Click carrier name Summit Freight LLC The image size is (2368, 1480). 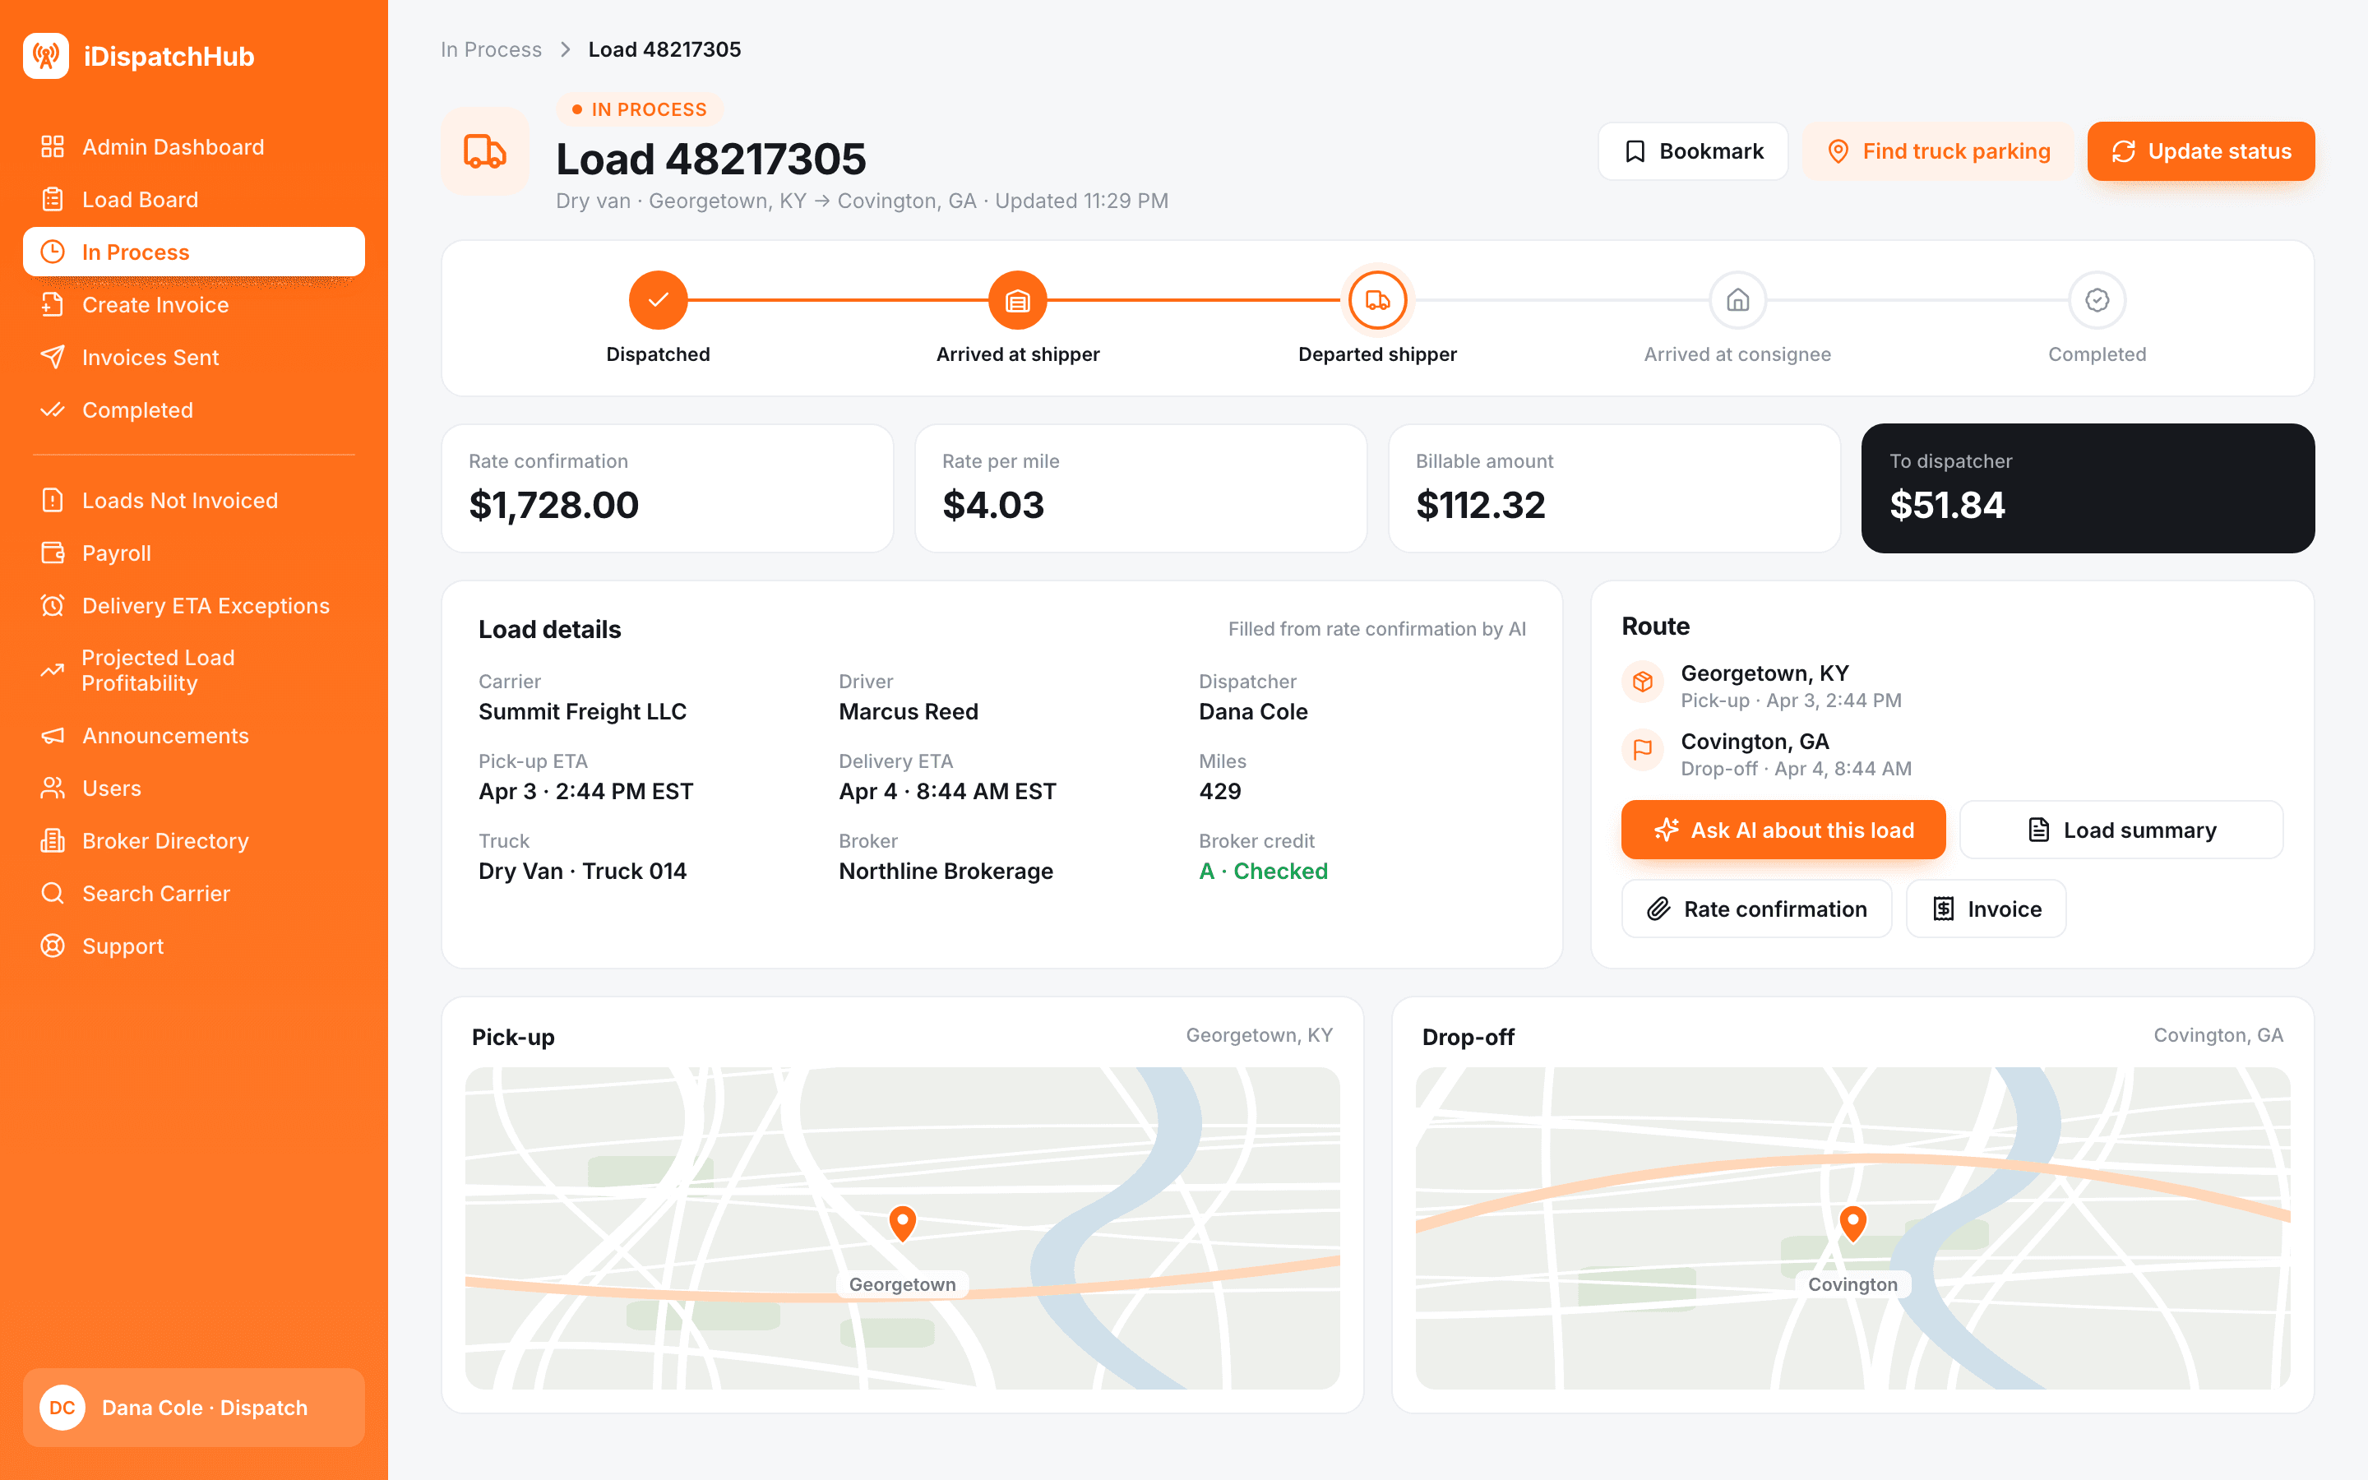coord(582,711)
